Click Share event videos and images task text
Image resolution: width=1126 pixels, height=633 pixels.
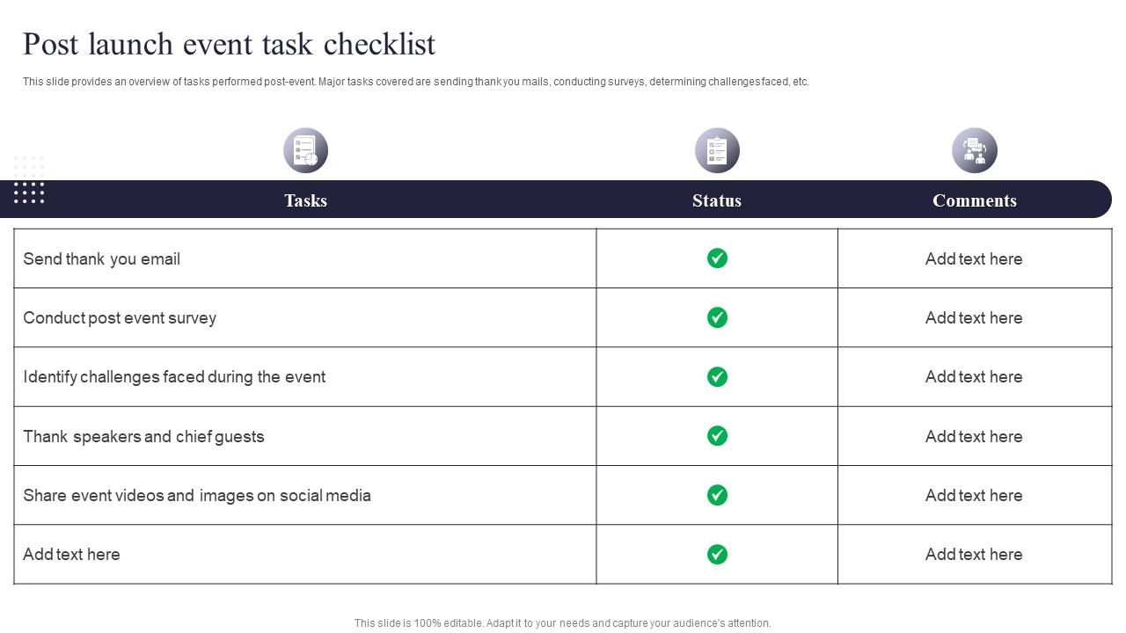coord(197,496)
